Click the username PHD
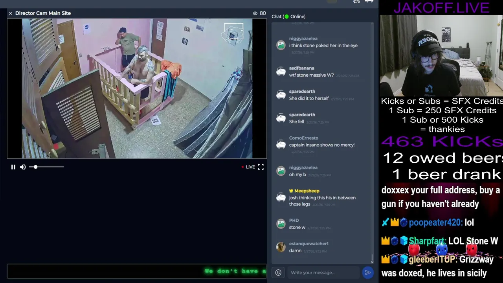The height and width of the screenshot is (283, 503). tap(294, 221)
